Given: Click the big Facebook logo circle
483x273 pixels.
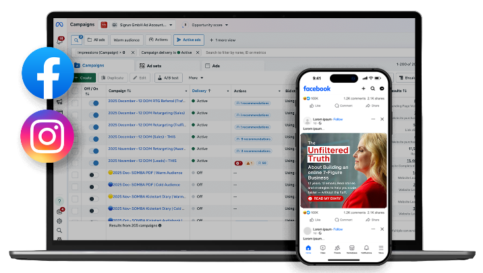Looking at the screenshot, I should pos(47,73).
